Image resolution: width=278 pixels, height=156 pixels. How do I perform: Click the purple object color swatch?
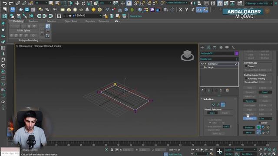(x=237, y=53)
